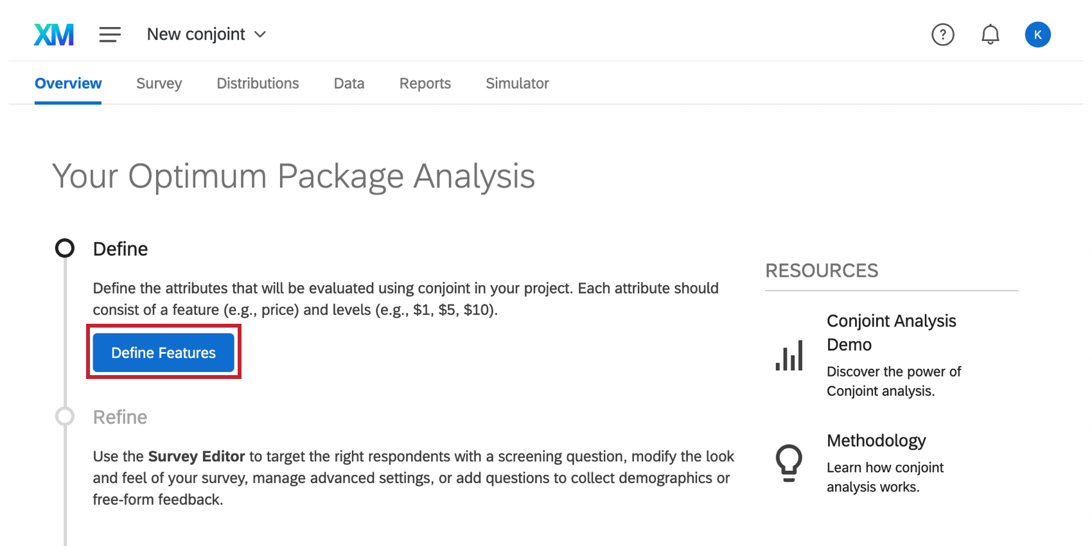
Task: Switch to the Simulator tab
Action: click(517, 84)
